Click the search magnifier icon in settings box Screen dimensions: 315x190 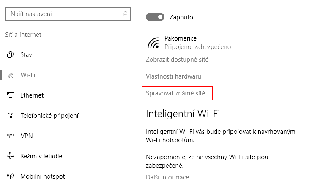tap(125, 14)
